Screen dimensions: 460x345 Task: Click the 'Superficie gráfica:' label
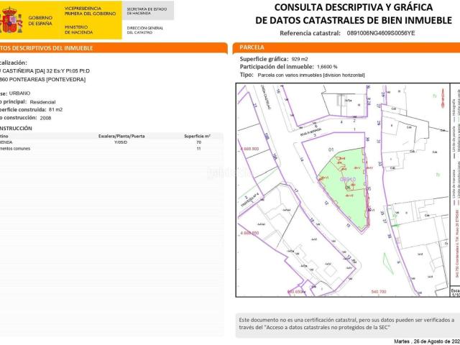tap(264, 59)
